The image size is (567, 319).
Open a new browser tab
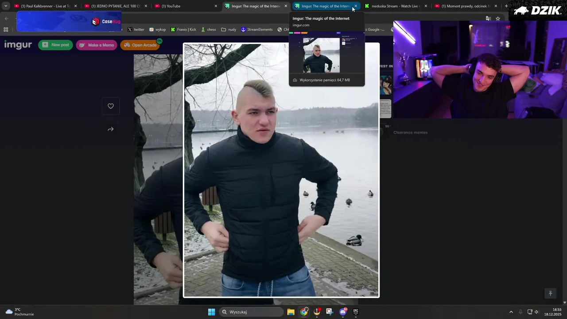[x=506, y=6]
